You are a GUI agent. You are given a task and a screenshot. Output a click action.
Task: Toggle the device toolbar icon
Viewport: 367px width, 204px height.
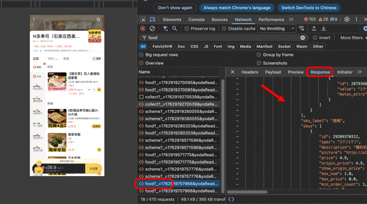click(x=152, y=19)
